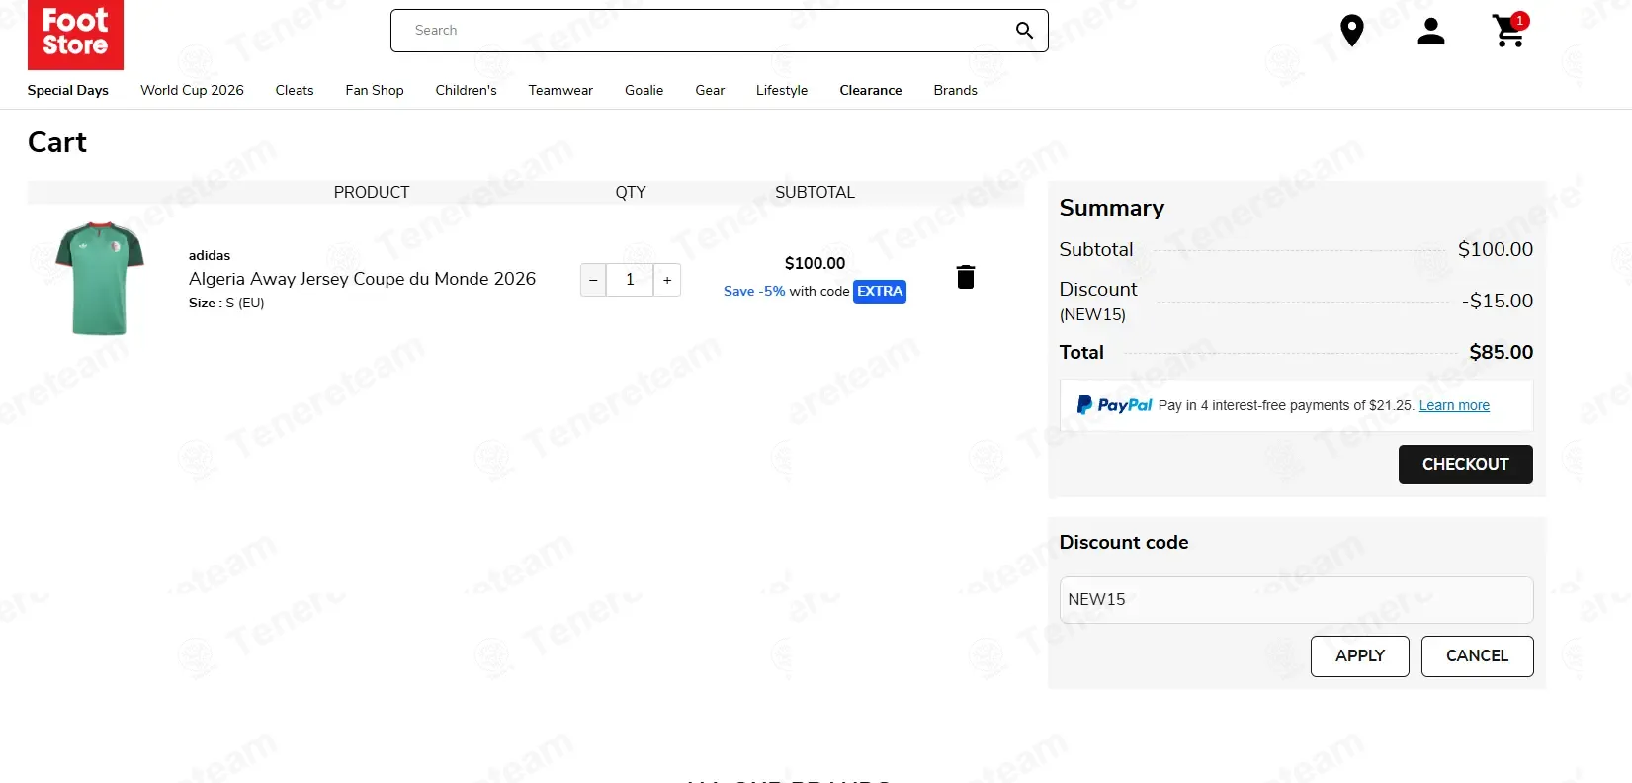Click CANCEL discount code button
The width and height of the screenshot is (1632, 783).
(x=1477, y=656)
